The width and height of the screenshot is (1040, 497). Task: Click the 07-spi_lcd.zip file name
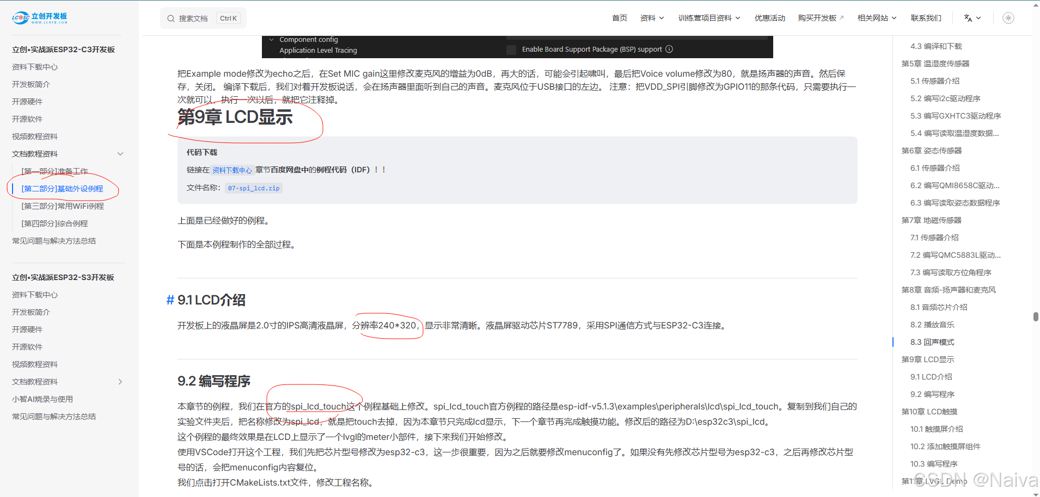pyautogui.click(x=254, y=188)
